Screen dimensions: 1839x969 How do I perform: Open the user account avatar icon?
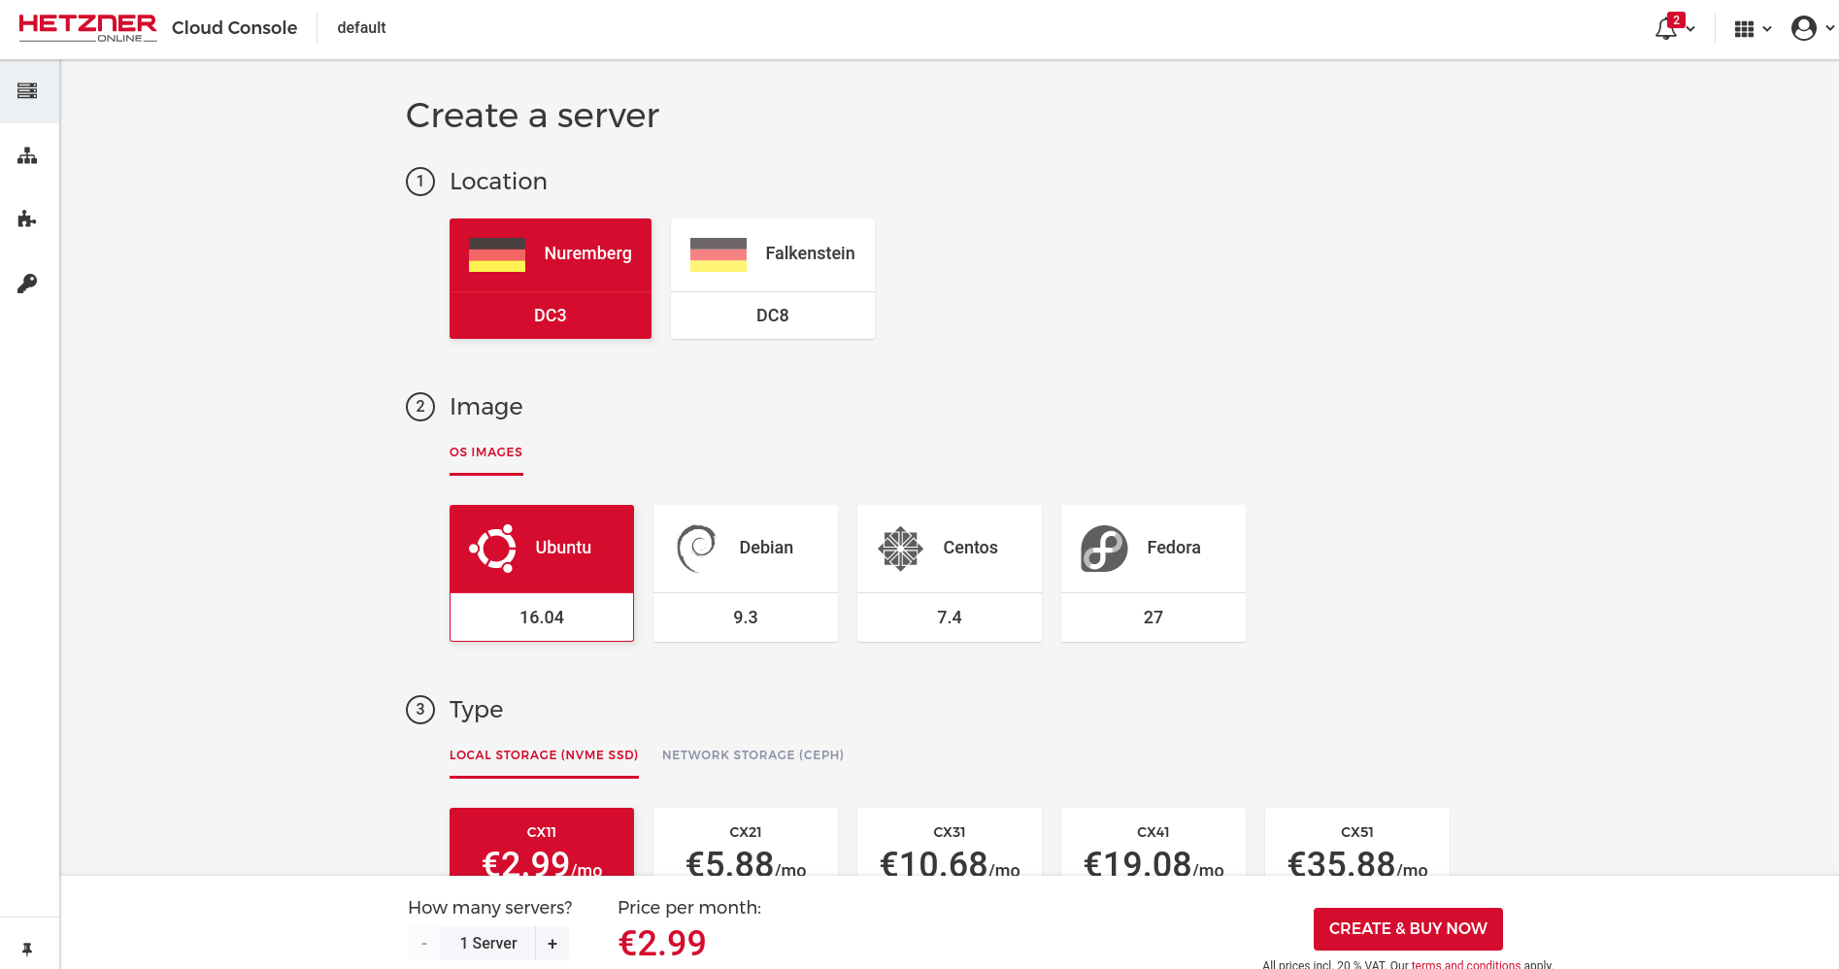(1804, 28)
